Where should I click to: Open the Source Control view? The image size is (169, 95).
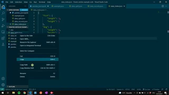3,20
